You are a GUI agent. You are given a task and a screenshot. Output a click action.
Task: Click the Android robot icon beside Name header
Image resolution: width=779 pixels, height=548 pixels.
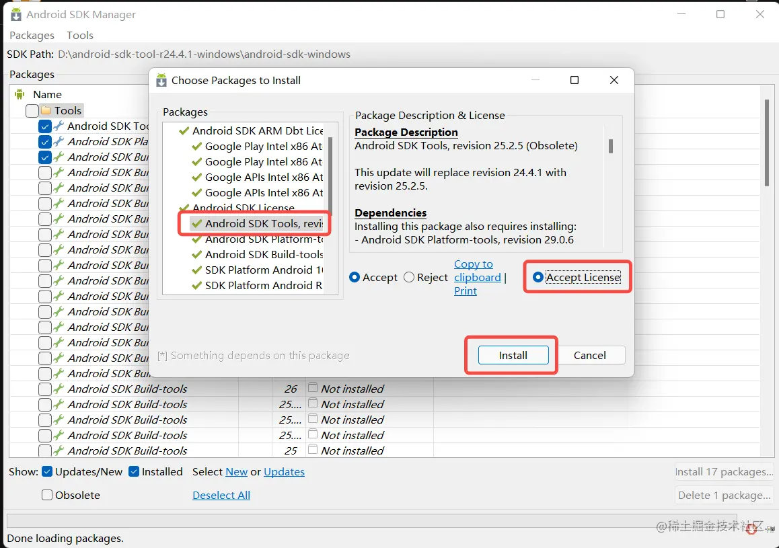point(20,94)
